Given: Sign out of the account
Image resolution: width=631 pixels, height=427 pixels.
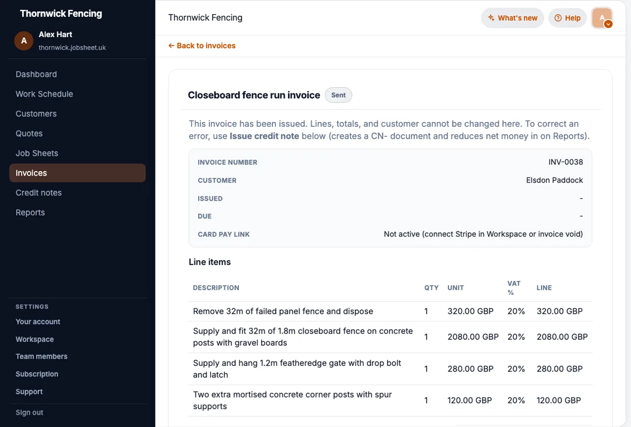Looking at the screenshot, I should 30,413.
